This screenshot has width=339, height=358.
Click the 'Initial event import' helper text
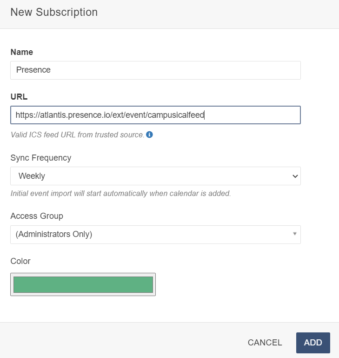[120, 193]
